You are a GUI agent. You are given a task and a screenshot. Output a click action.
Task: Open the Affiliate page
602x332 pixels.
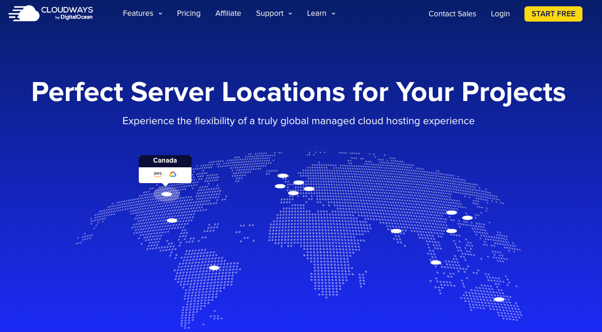[x=228, y=13]
